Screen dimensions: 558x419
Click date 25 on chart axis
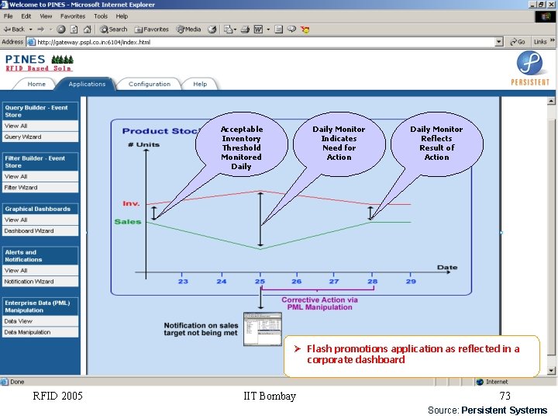click(260, 282)
